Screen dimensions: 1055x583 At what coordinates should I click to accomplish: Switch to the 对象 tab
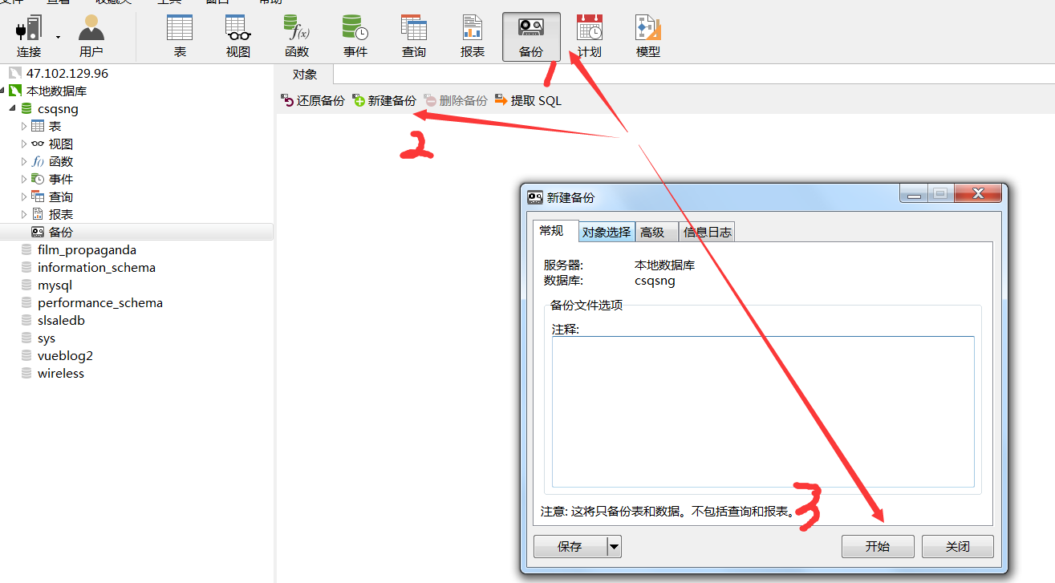(305, 75)
